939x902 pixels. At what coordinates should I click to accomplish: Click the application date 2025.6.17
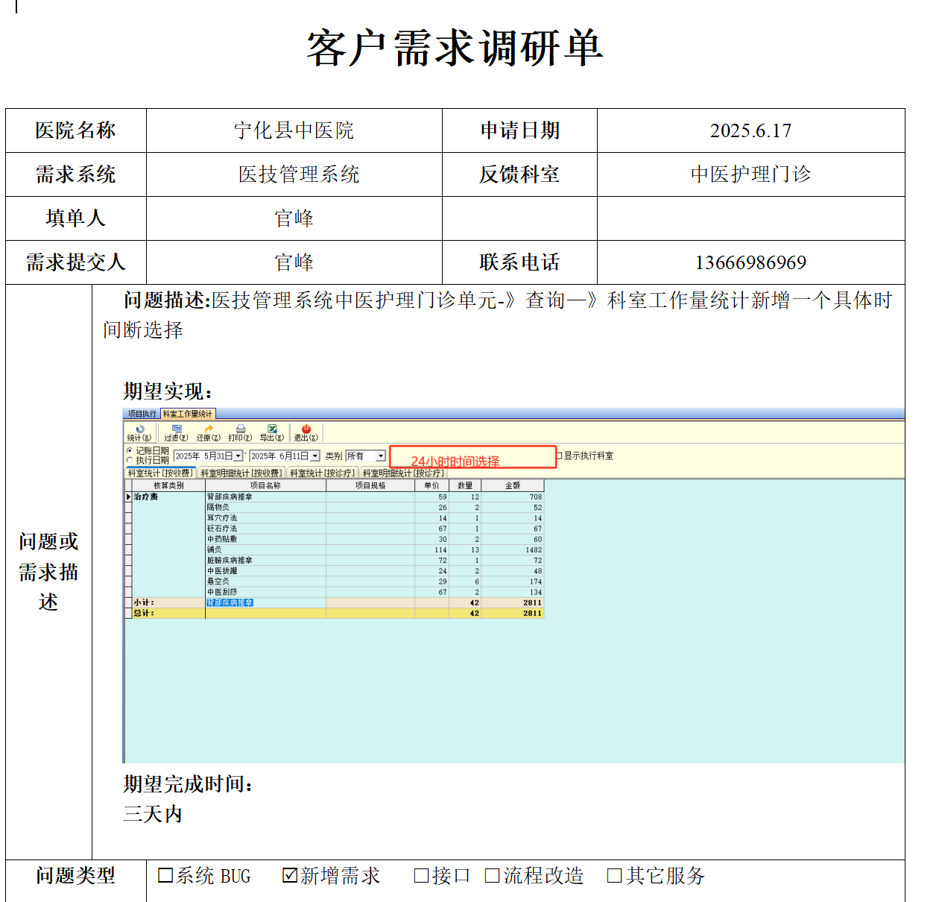(x=750, y=130)
